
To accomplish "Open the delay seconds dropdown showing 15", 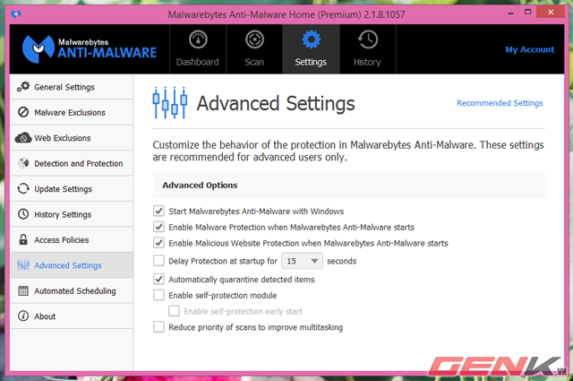I will click(302, 261).
